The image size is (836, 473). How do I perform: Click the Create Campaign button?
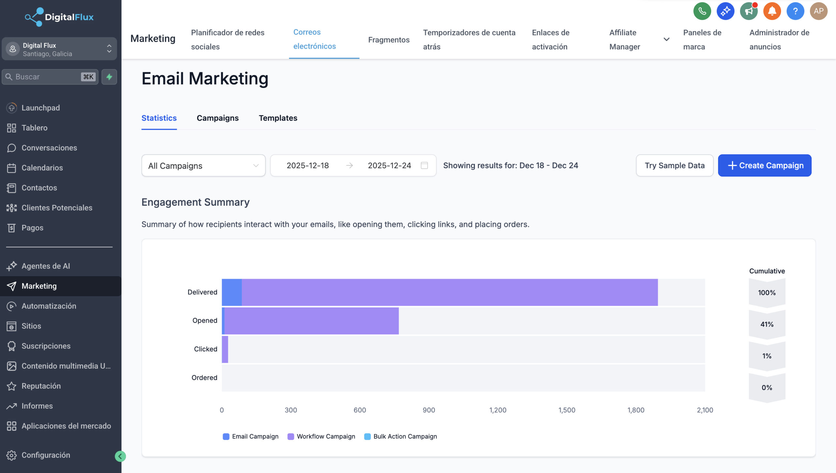coord(764,165)
